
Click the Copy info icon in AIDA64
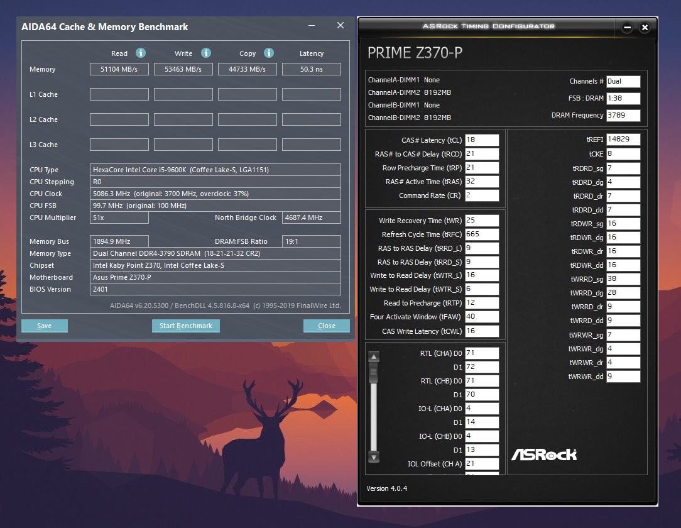click(x=269, y=53)
